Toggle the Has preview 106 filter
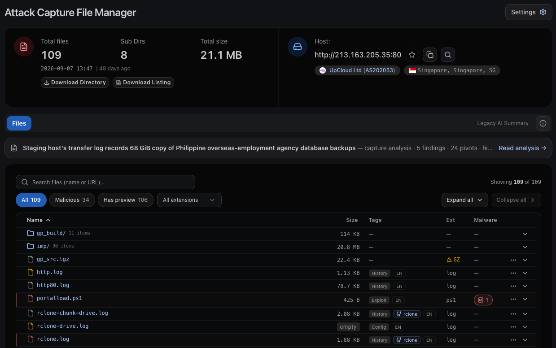Screen dimensions: 556x348 126,200
